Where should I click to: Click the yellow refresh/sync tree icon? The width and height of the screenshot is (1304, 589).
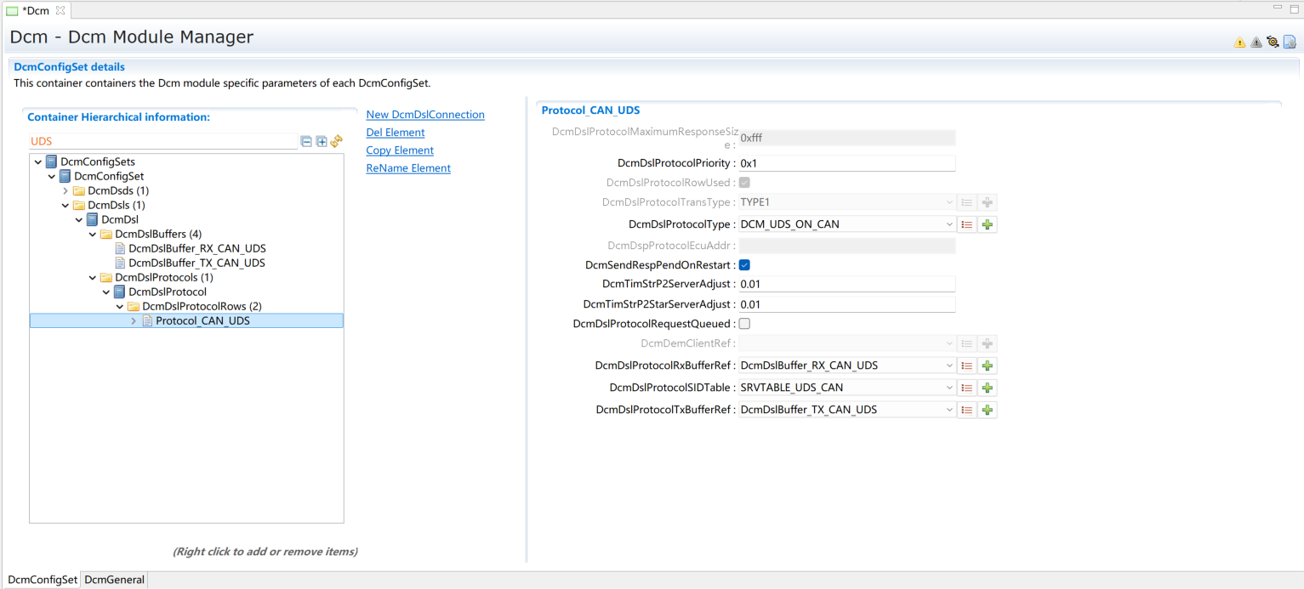(336, 142)
